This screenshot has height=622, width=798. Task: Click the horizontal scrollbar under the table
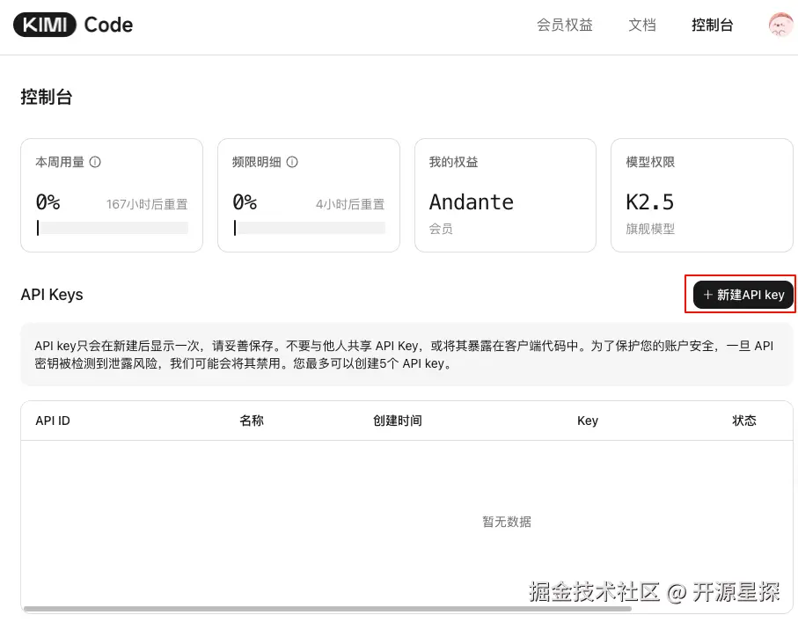[327, 608]
